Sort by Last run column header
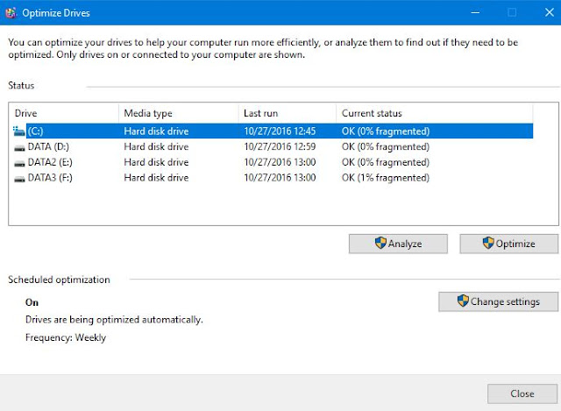Screen dimensions: 561x411 (288, 113)
